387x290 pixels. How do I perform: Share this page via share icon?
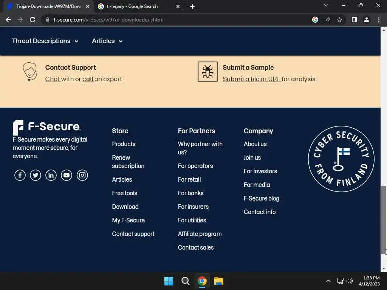[327, 20]
